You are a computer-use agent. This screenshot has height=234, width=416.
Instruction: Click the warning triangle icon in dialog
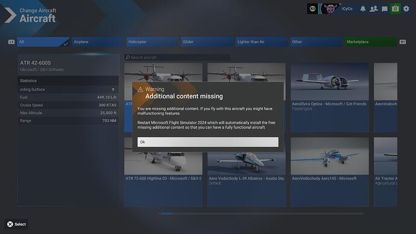(140, 90)
